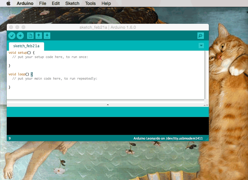Click the Verify checkmark button

click(12, 36)
